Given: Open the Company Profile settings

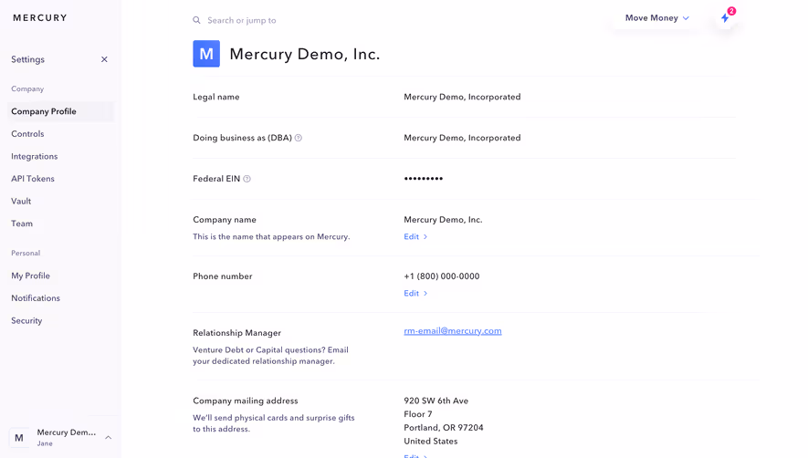Looking at the screenshot, I should (x=60, y=111).
